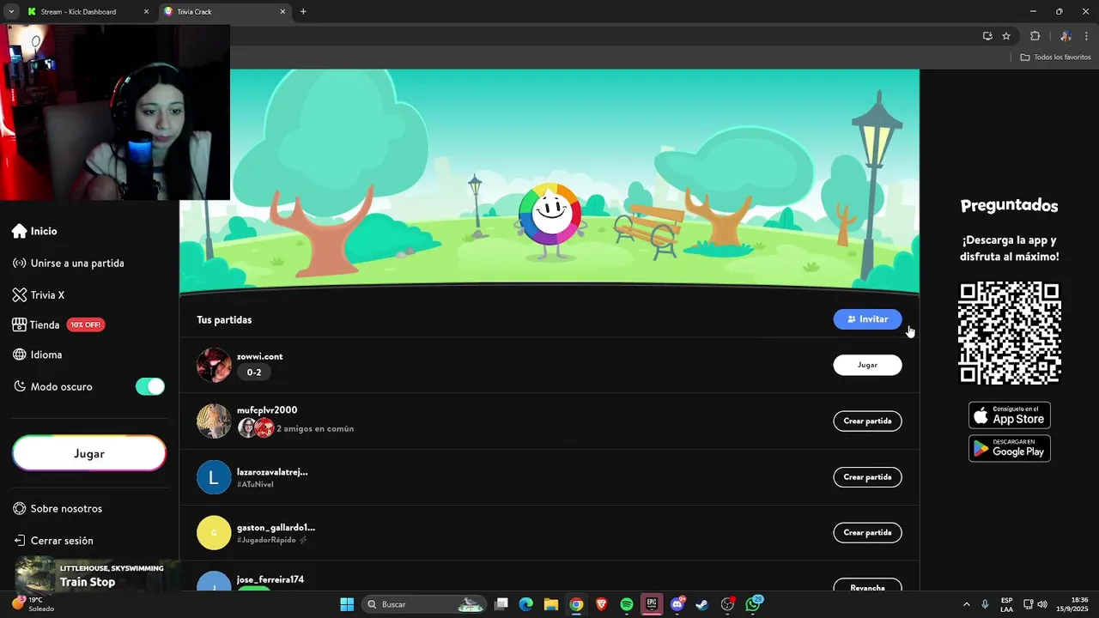Click the #ATuNivel tag
Viewport: 1099px width, 618px height.
click(x=255, y=485)
